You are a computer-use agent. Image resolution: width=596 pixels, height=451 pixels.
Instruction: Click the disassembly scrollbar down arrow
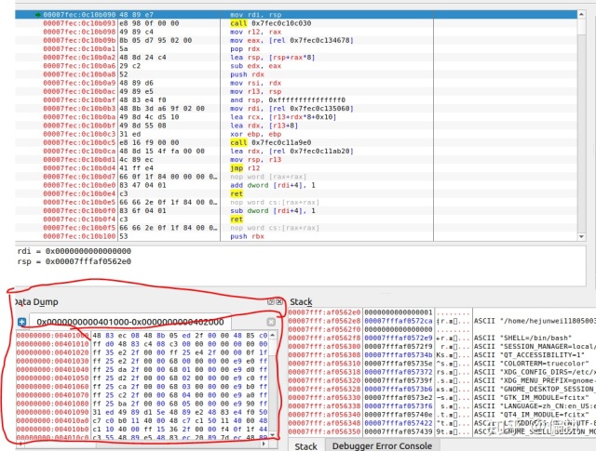(x=581, y=236)
